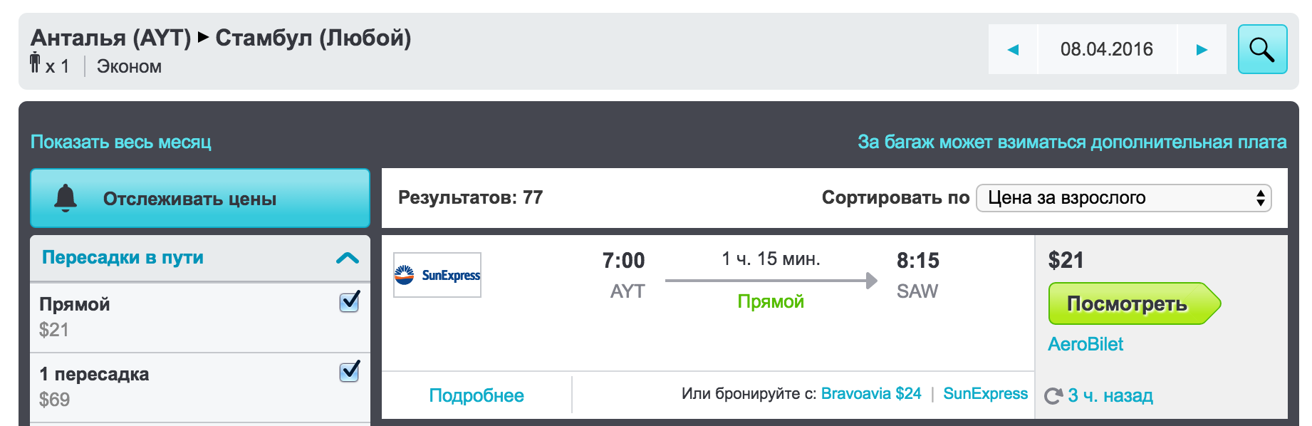Click the bell icon for price tracking
Image resolution: width=1312 pixels, height=426 pixels.
66,198
